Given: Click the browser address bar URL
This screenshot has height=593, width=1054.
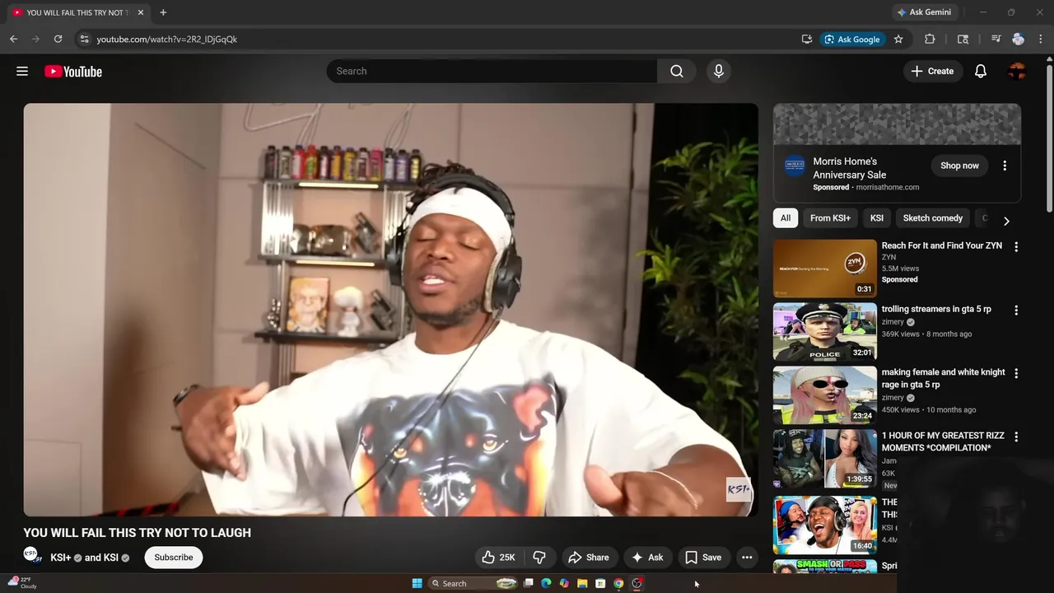Looking at the screenshot, I should click(167, 39).
